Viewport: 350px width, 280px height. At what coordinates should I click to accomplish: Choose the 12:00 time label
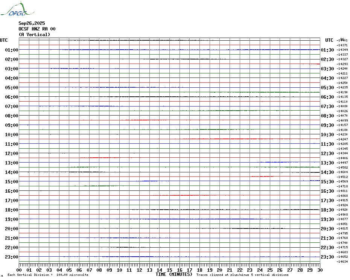[x=12, y=154]
